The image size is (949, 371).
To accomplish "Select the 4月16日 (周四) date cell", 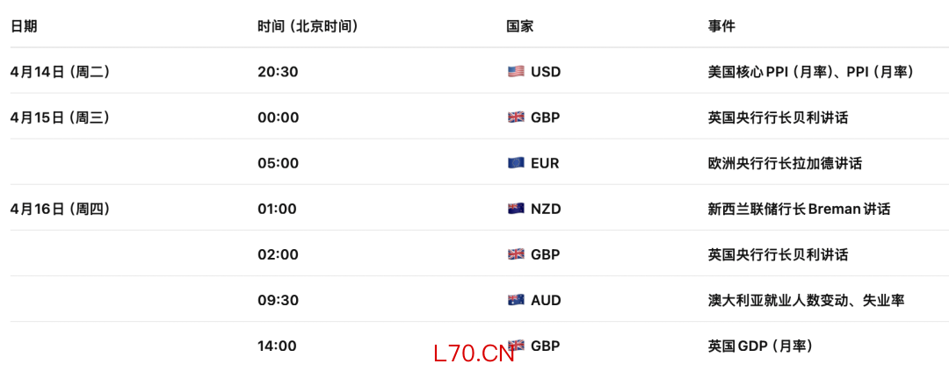I will [x=60, y=209].
